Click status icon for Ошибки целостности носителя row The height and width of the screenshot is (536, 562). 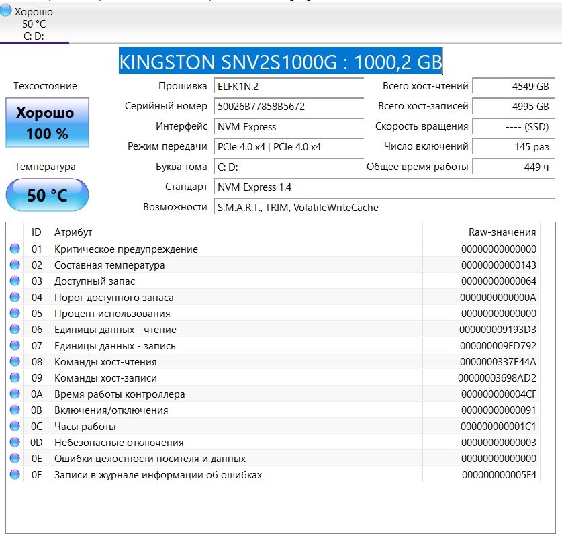pyautogui.click(x=15, y=458)
